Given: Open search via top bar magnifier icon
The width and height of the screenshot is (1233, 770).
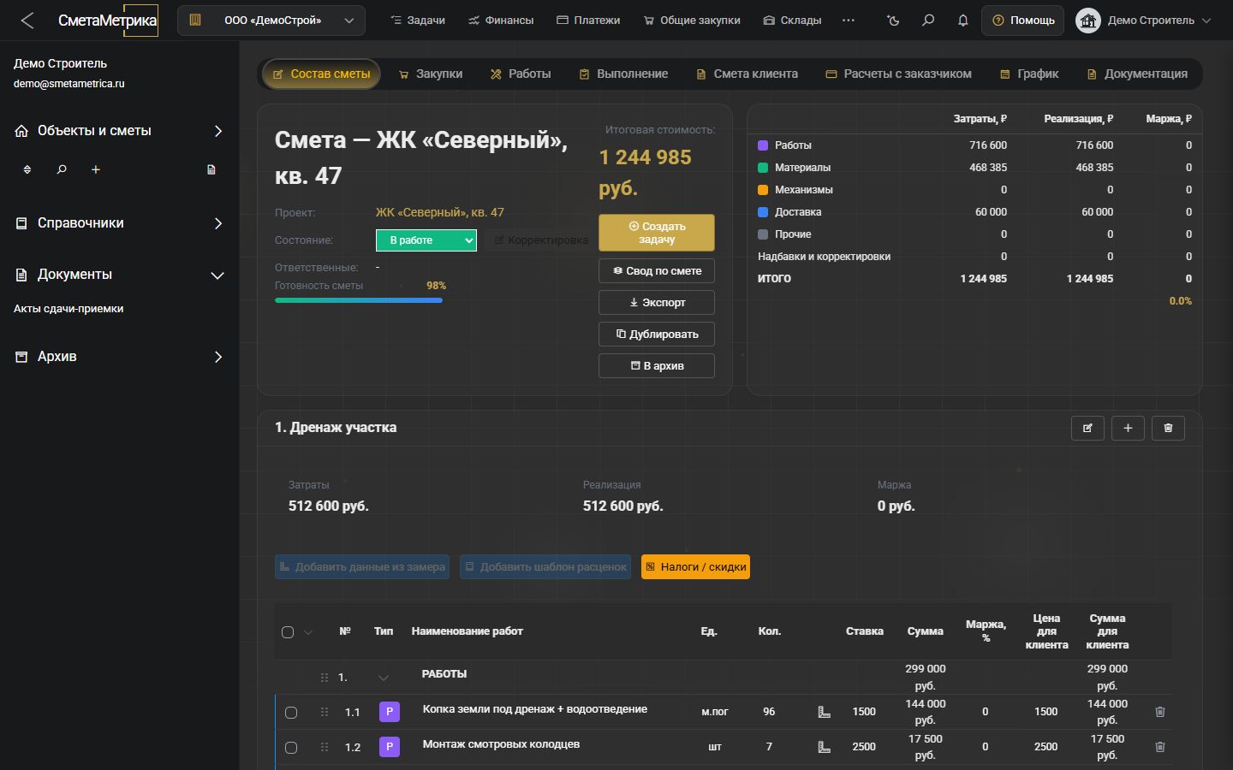Looking at the screenshot, I should (928, 21).
